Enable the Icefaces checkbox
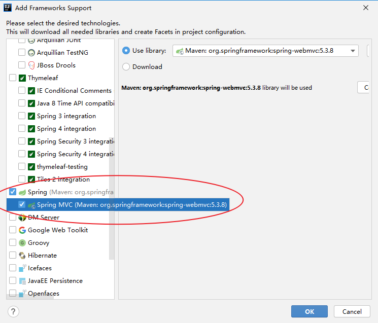This screenshot has width=378, height=323. click(13, 268)
